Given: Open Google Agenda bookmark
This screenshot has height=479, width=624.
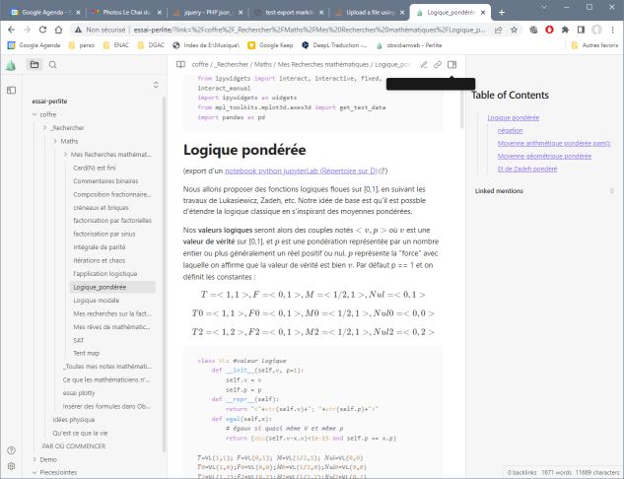Looking at the screenshot, I should (34, 45).
